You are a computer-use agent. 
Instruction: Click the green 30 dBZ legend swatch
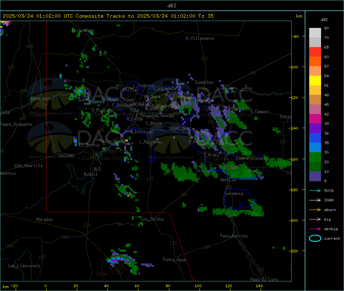(x=315, y=157)
